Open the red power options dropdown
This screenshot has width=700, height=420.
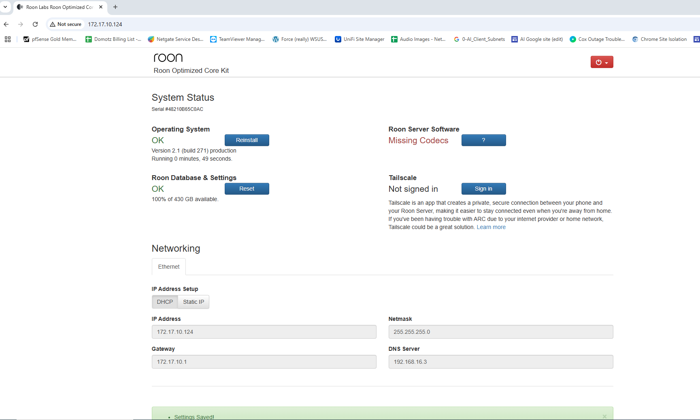click(x=602, y=62)
